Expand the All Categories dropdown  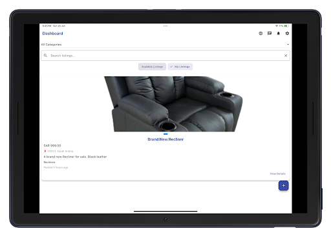click(x=165, y=45)
